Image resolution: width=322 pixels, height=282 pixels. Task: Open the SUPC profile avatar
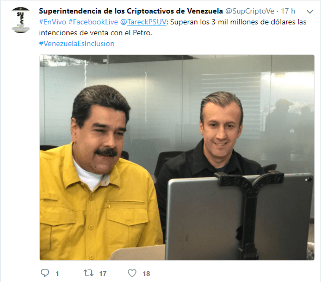click(x=21, y=20)
